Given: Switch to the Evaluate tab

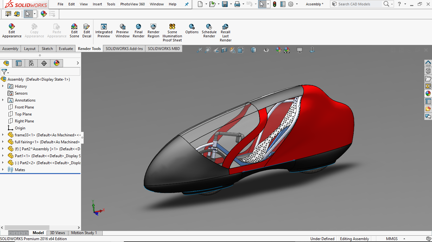Looking at the screenshot, I should tap(66, 49).
